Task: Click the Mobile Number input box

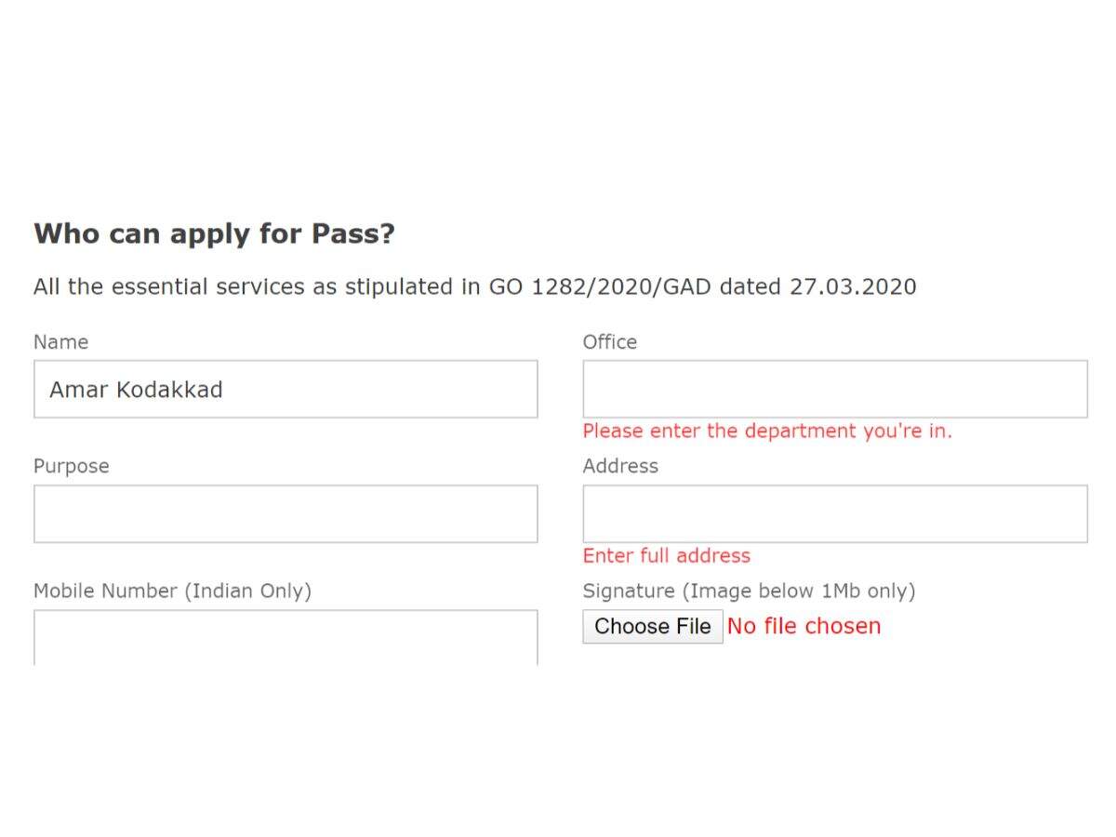Action: pyautogui.click(x=286, y=637)
